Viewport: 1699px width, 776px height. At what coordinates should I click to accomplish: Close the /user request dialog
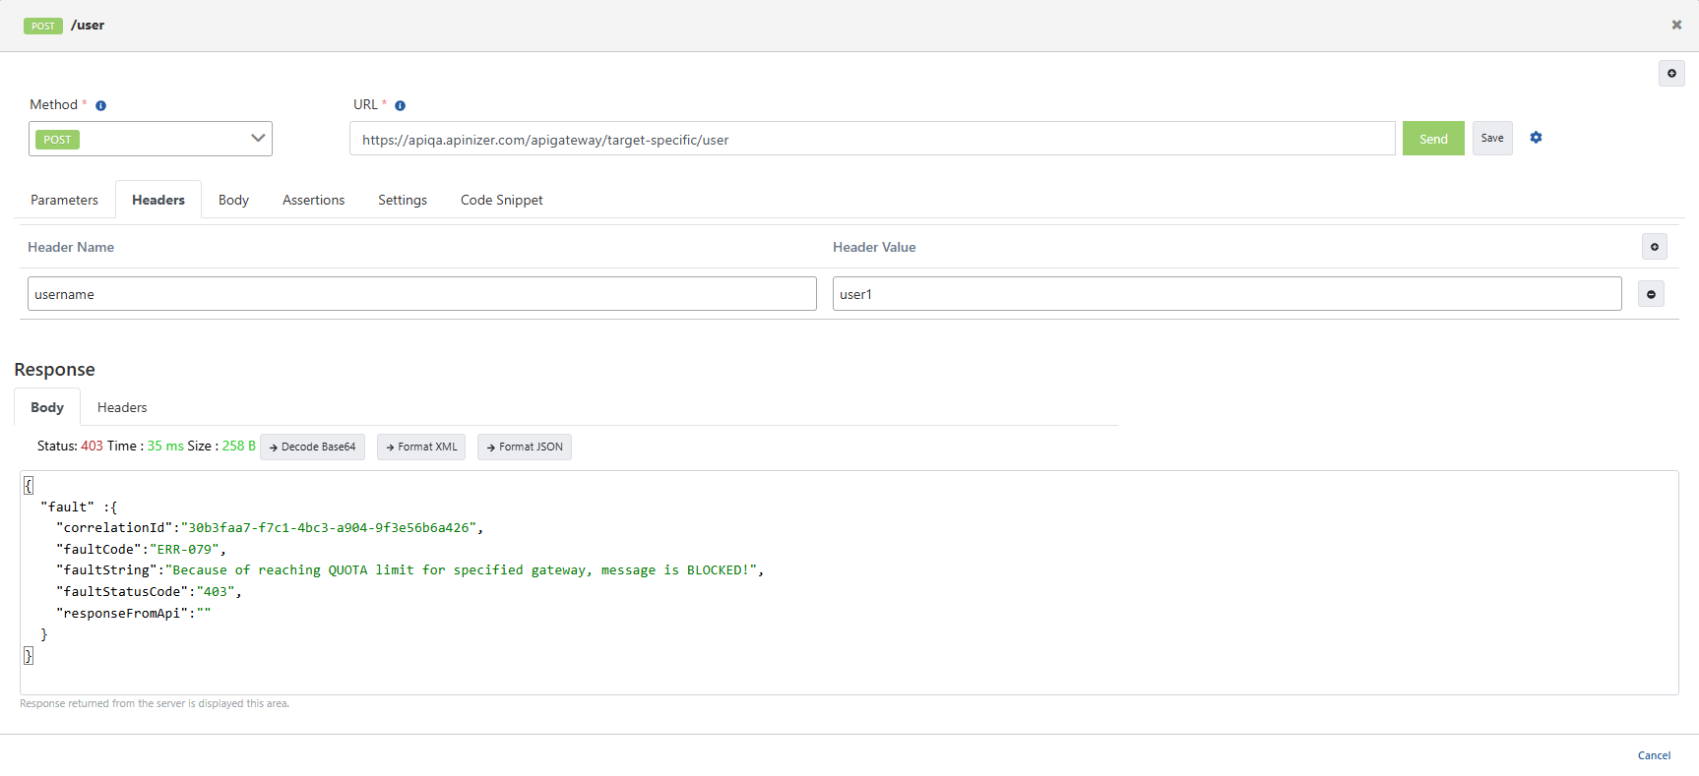1676,25
